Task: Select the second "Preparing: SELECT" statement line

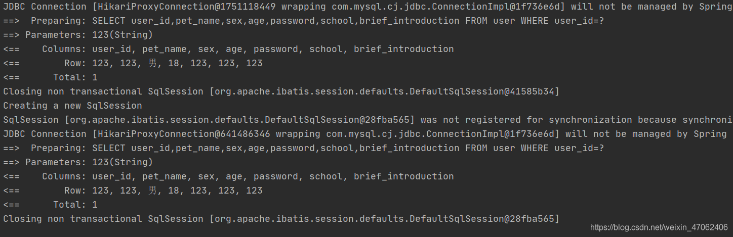Action: tap(304, 148)
